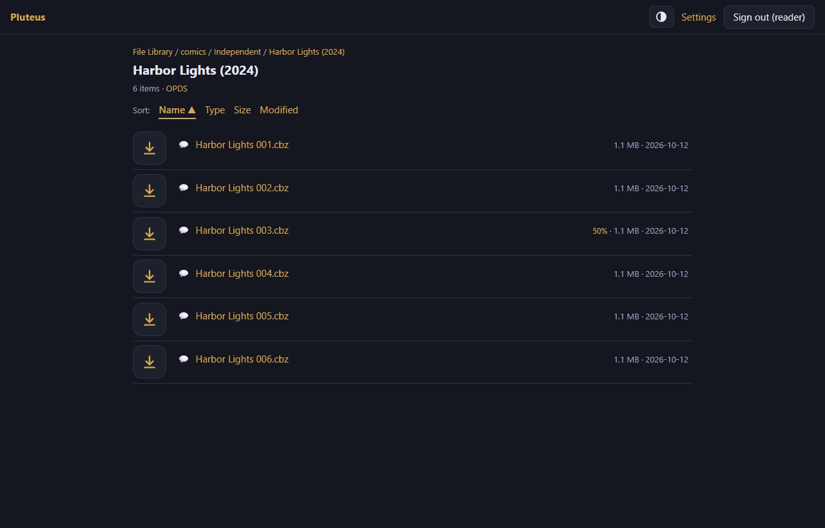Open Harbor Lights 002.cbz file link
The width and height of the screenshot is (825, 528).
(x=242, y=188)
